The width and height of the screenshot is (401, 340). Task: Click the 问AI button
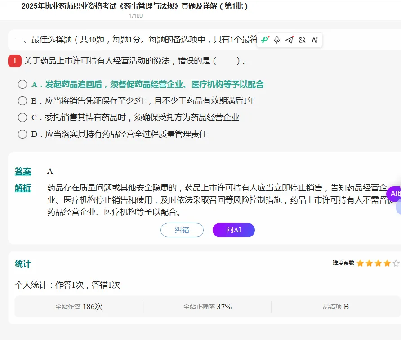[x=233, y=230]
